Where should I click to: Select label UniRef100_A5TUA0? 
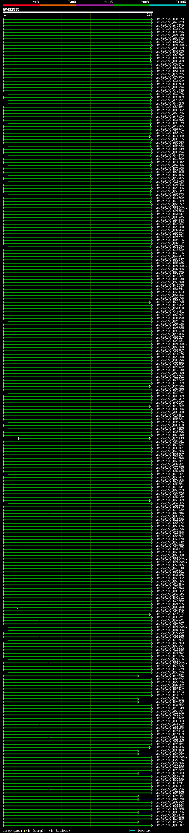coord(170,71)
